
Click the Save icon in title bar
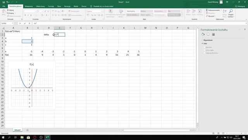pos(3,2)
